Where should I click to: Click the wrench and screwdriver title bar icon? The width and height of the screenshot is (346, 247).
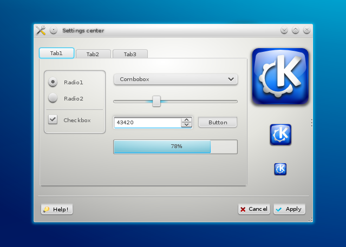click(x=41, y=30)
